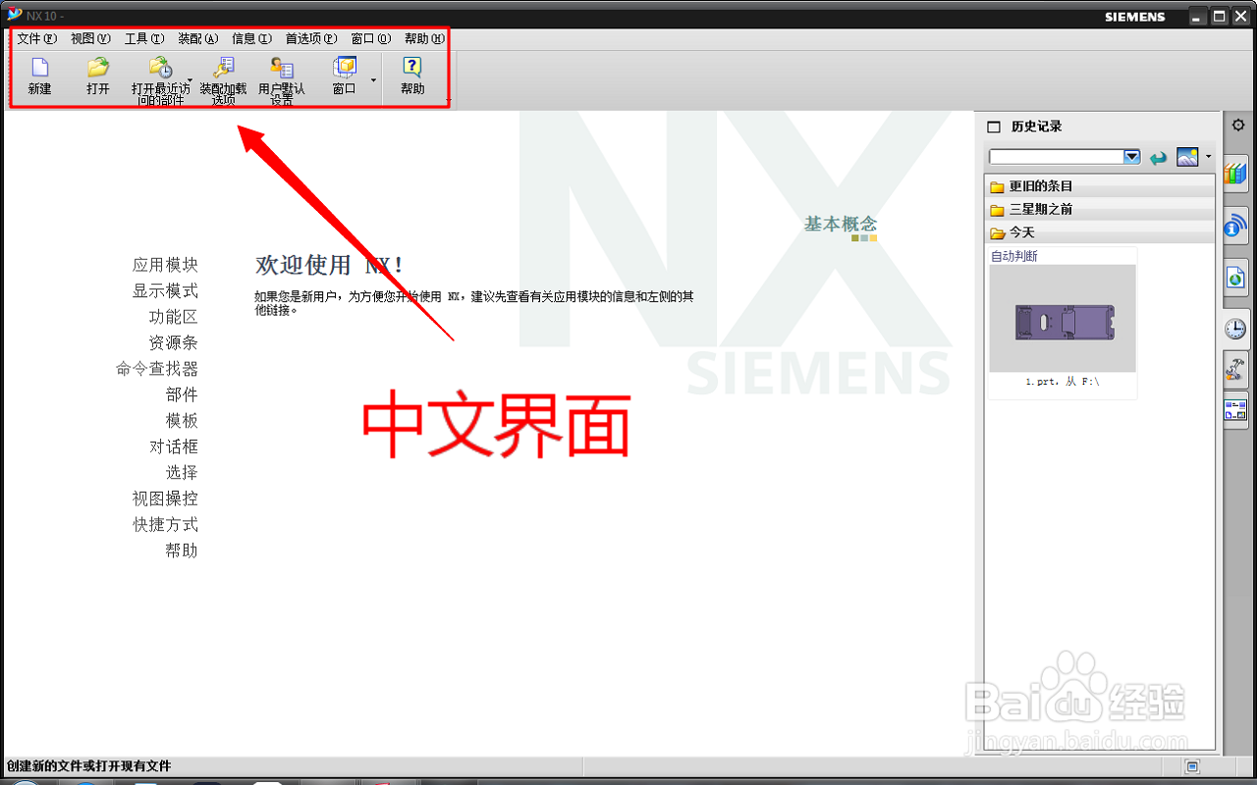Click the status bar fullscreen icon
Screen dimensions: 1257x785
tap(1192, 766)
